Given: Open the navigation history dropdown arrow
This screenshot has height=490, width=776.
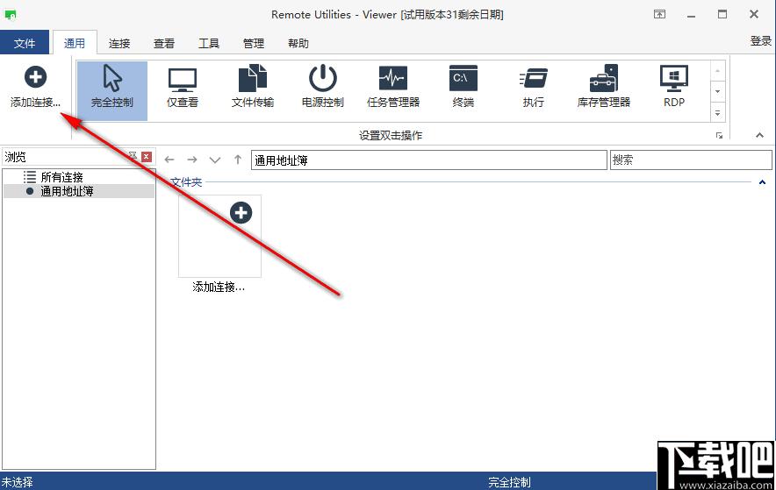Looking at the screenshot, I should tap(215, 160).
